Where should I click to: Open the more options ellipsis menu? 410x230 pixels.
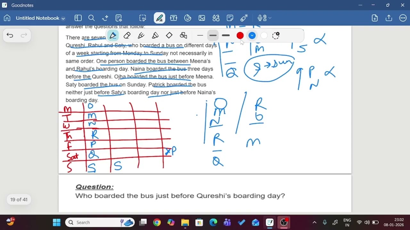point(403,18)
